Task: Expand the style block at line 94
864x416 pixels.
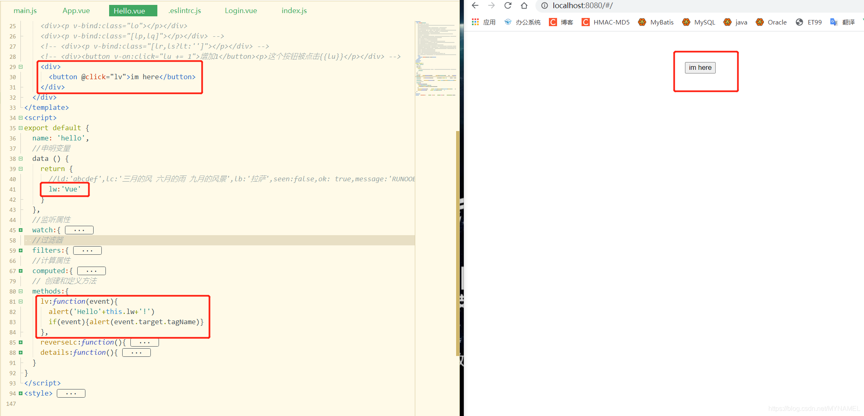Action: (x=21, y=393)
